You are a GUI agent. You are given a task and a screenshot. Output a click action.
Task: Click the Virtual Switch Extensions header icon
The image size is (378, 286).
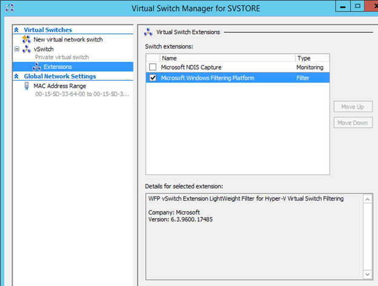pos(148,32)
